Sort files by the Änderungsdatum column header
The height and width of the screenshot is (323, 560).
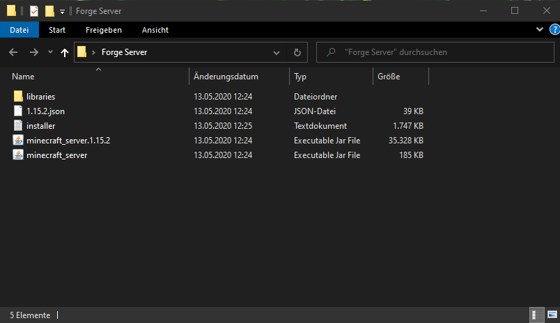click(x=226, y=77)
